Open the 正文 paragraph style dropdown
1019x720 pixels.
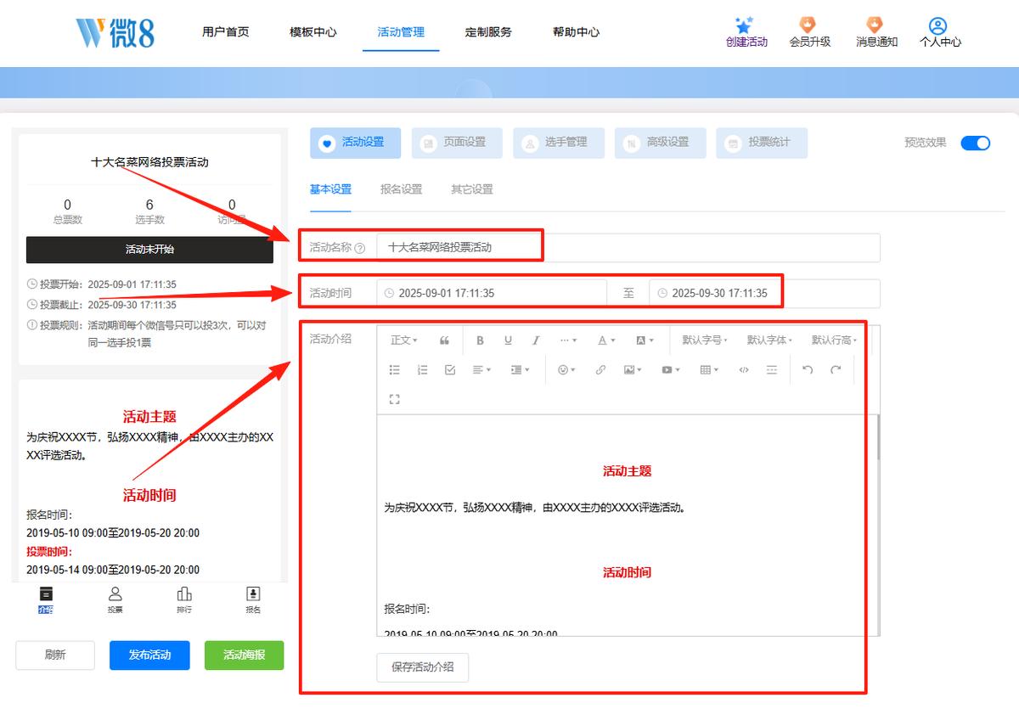(404, 340)
